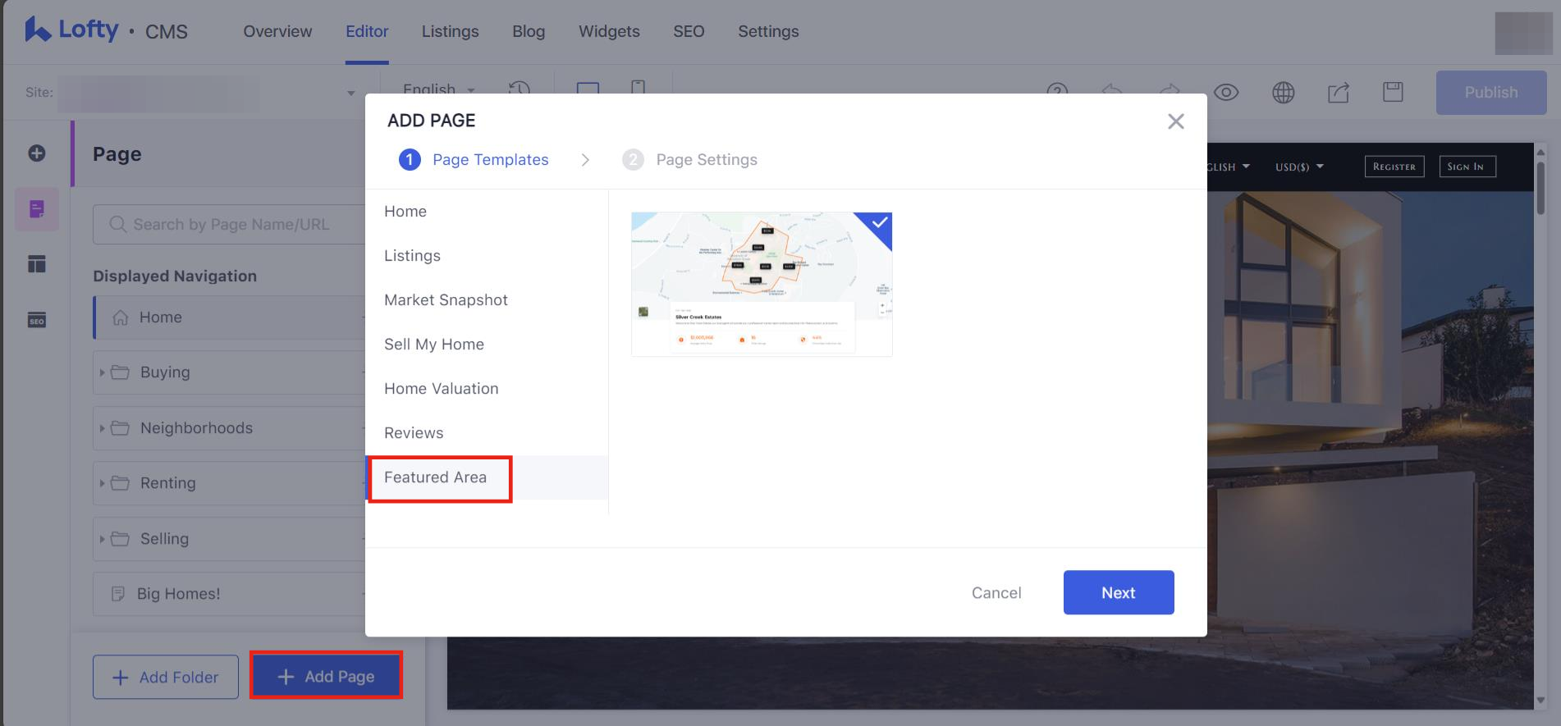Switch to the Listings tab in top menu
The height and width of the screenshot is (726, 1561).
click(x=450, y=31)
